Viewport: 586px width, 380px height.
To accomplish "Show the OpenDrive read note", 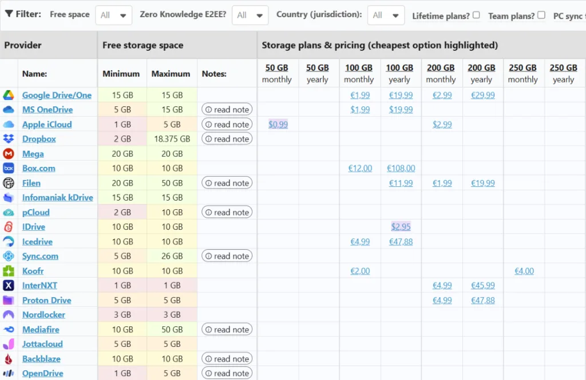I will [227, 373].
